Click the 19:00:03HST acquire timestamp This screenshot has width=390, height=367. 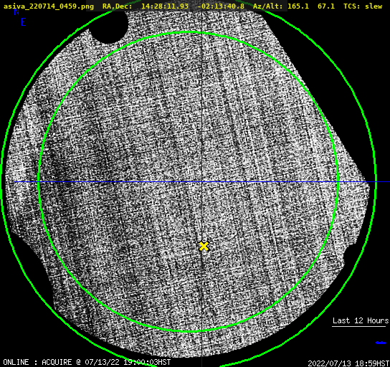tap(147, 362)
